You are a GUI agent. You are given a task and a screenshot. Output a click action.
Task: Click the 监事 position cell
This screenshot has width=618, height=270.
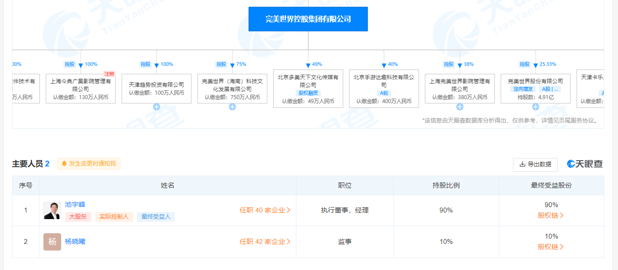coord(345,242)
